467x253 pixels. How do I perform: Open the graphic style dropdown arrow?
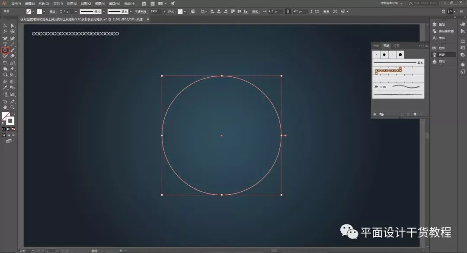(185, 12)
